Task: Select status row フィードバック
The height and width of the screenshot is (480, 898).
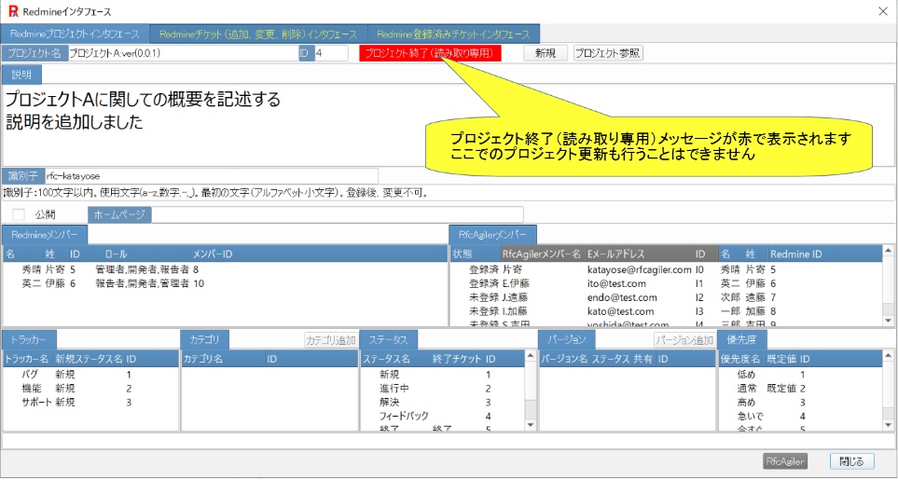Action: [442, 416]
